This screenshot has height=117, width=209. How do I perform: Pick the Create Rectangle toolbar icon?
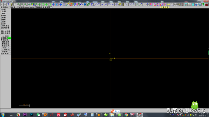point(109,4)
